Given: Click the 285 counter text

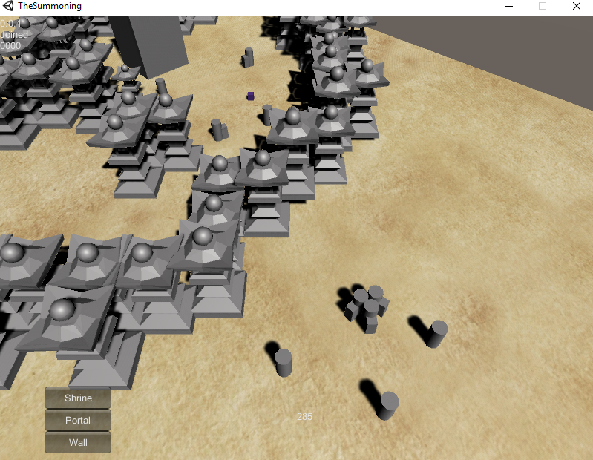Looking at the screenshot, I should click(x=304, y=417).
